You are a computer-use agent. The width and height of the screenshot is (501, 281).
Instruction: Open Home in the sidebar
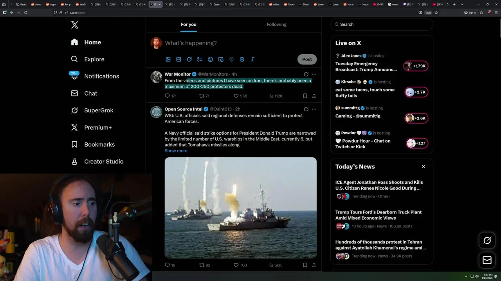click(86, 42)
